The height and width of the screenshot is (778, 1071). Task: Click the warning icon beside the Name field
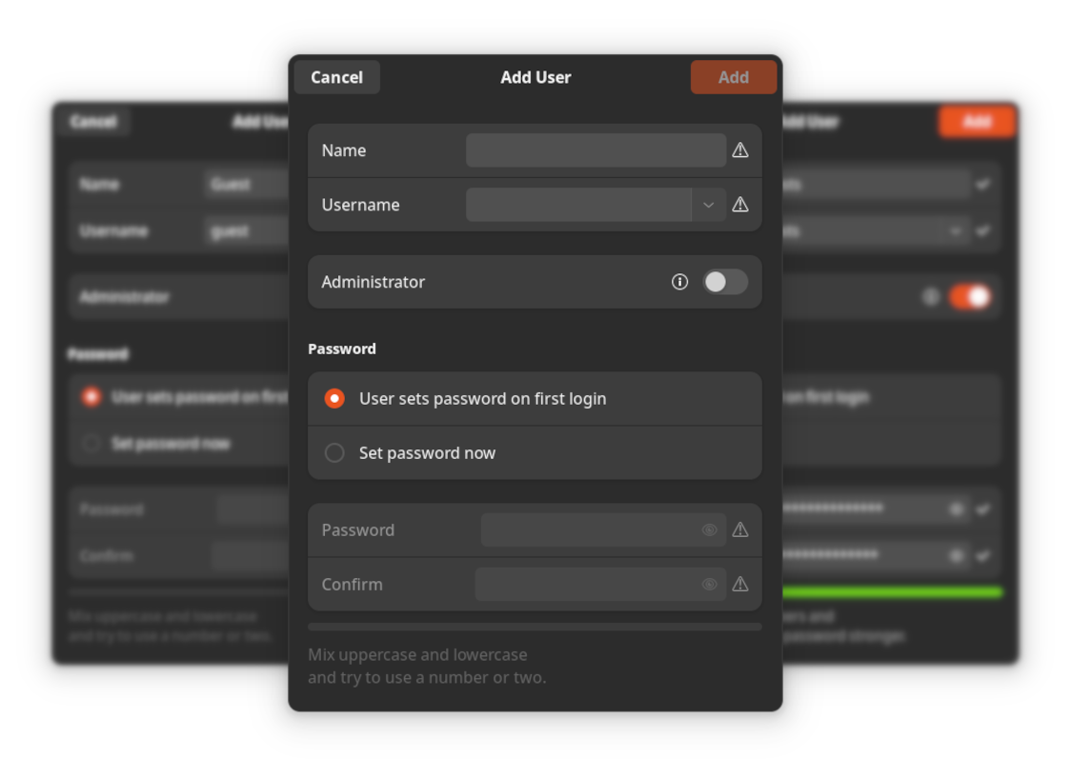[x=740, y=150]
